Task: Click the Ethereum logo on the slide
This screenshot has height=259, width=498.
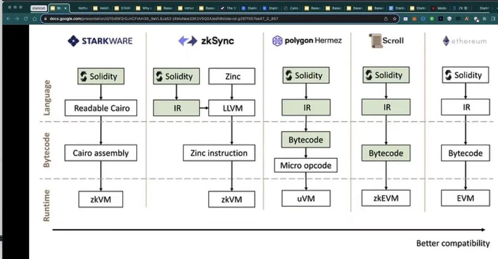Action: click(464, 41)
